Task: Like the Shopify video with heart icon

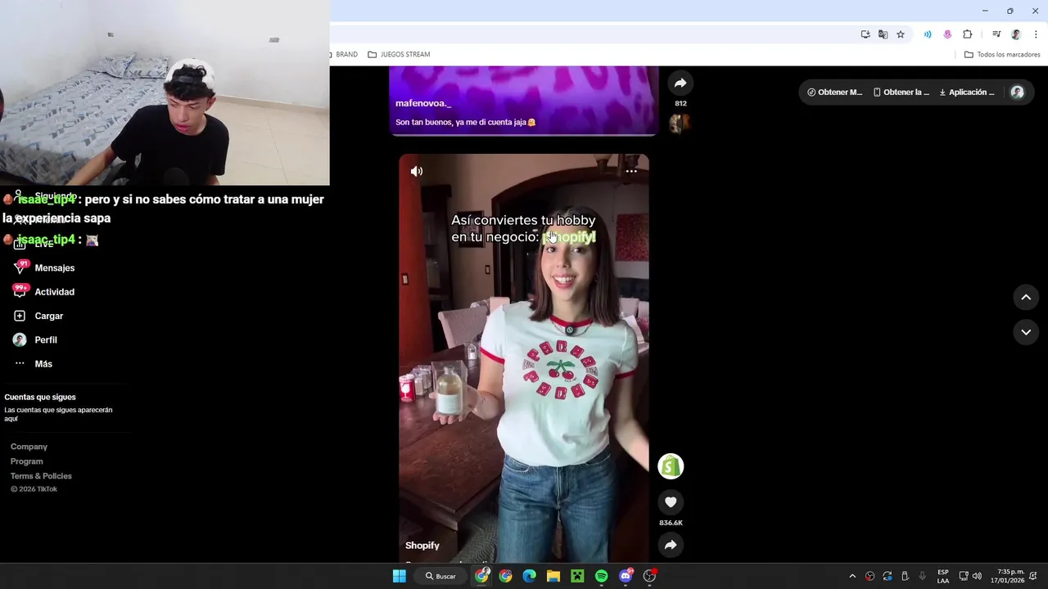Action: 671,502
